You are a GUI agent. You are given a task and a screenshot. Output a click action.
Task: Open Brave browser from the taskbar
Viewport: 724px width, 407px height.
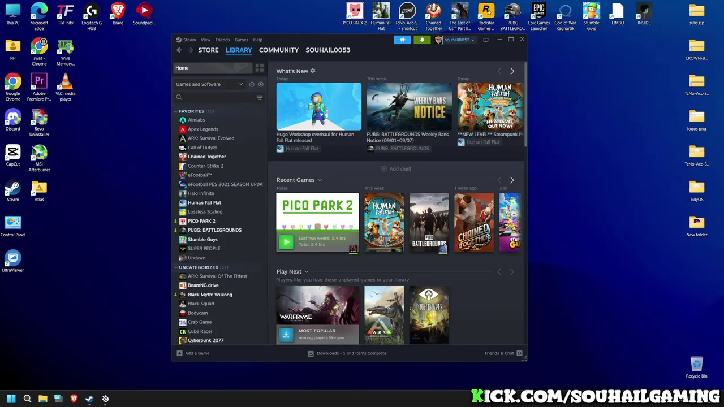74,399
